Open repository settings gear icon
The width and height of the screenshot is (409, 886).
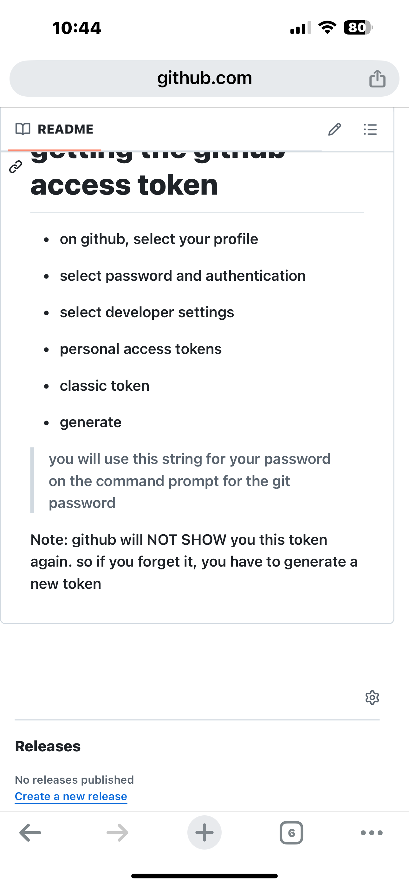372,697
